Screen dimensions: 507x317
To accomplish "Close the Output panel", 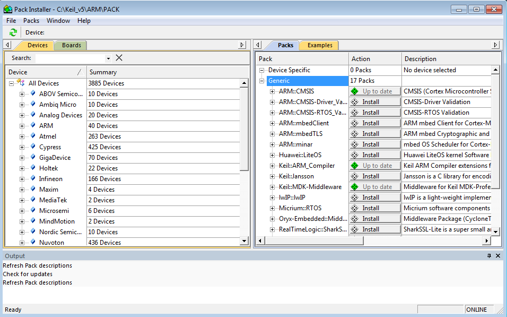I will [498, 256].
